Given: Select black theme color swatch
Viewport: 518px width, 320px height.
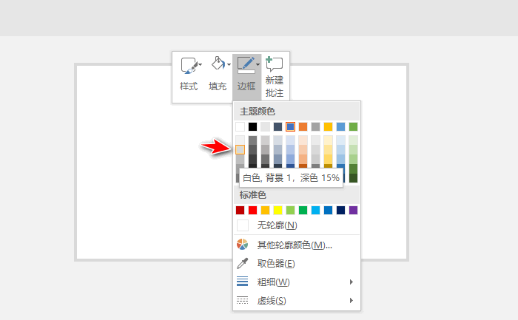Looking at the screenshot, I should (x=253, y=126).
